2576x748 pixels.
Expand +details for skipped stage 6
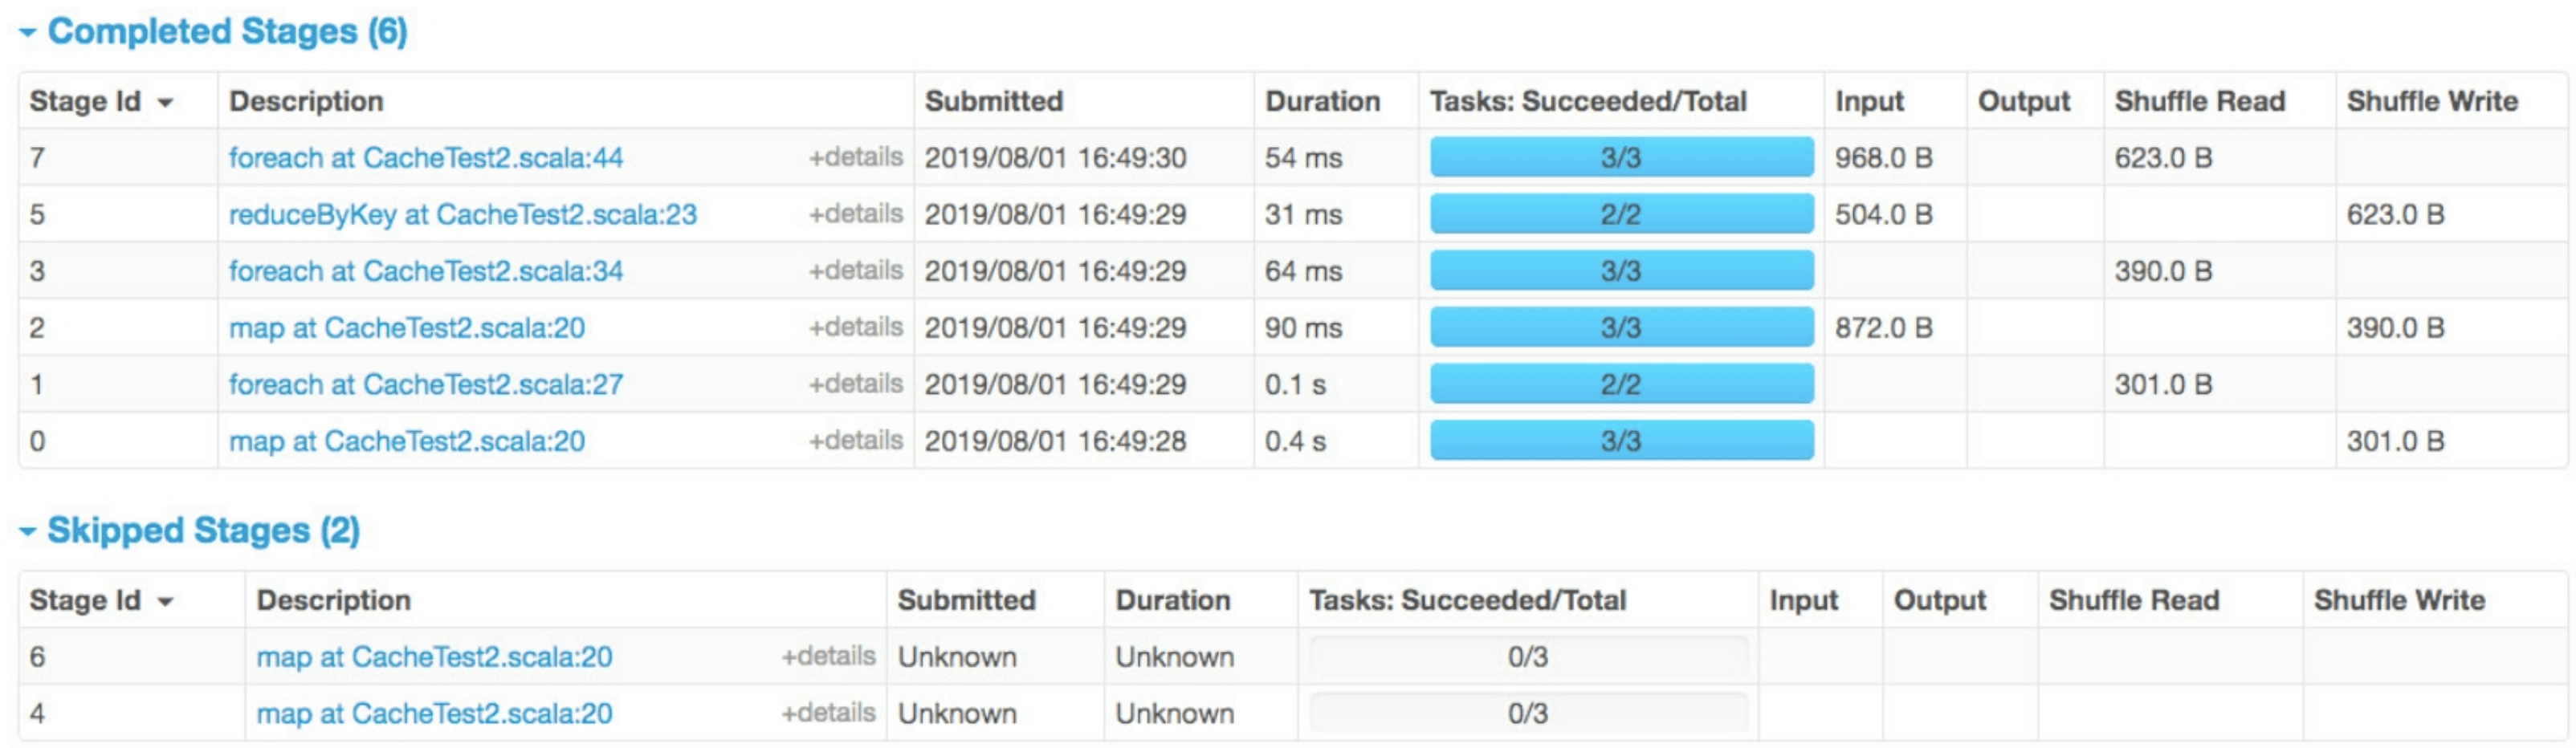829,656
